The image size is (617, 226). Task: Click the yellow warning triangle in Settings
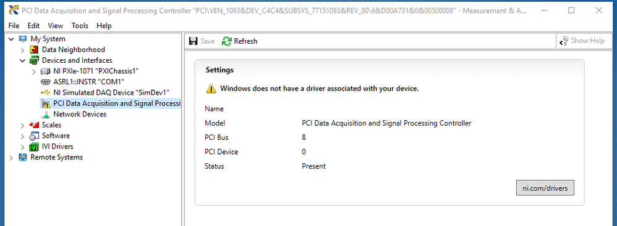point(211,89)
